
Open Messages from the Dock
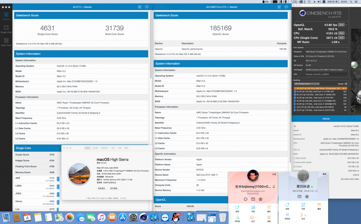point(80,218)
